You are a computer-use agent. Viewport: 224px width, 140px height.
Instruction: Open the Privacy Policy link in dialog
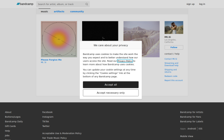coord(125,61)
